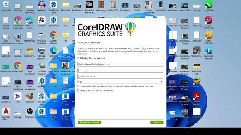Click into the empty password field
This screenshot has height=135, width=241.
[120, 70]
